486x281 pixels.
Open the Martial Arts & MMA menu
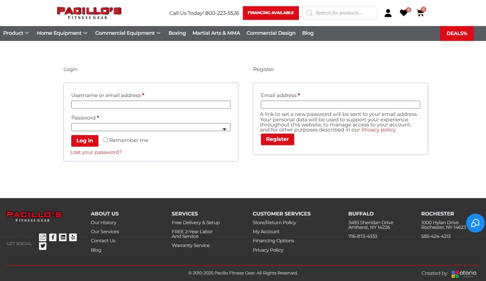tap(216, 33)
